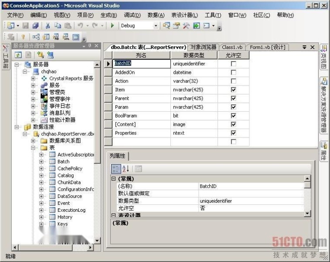The height and width of the screenshot is (262, 330).
Task: Select the ExecutionLog table in tree
Action: (71, 210)
